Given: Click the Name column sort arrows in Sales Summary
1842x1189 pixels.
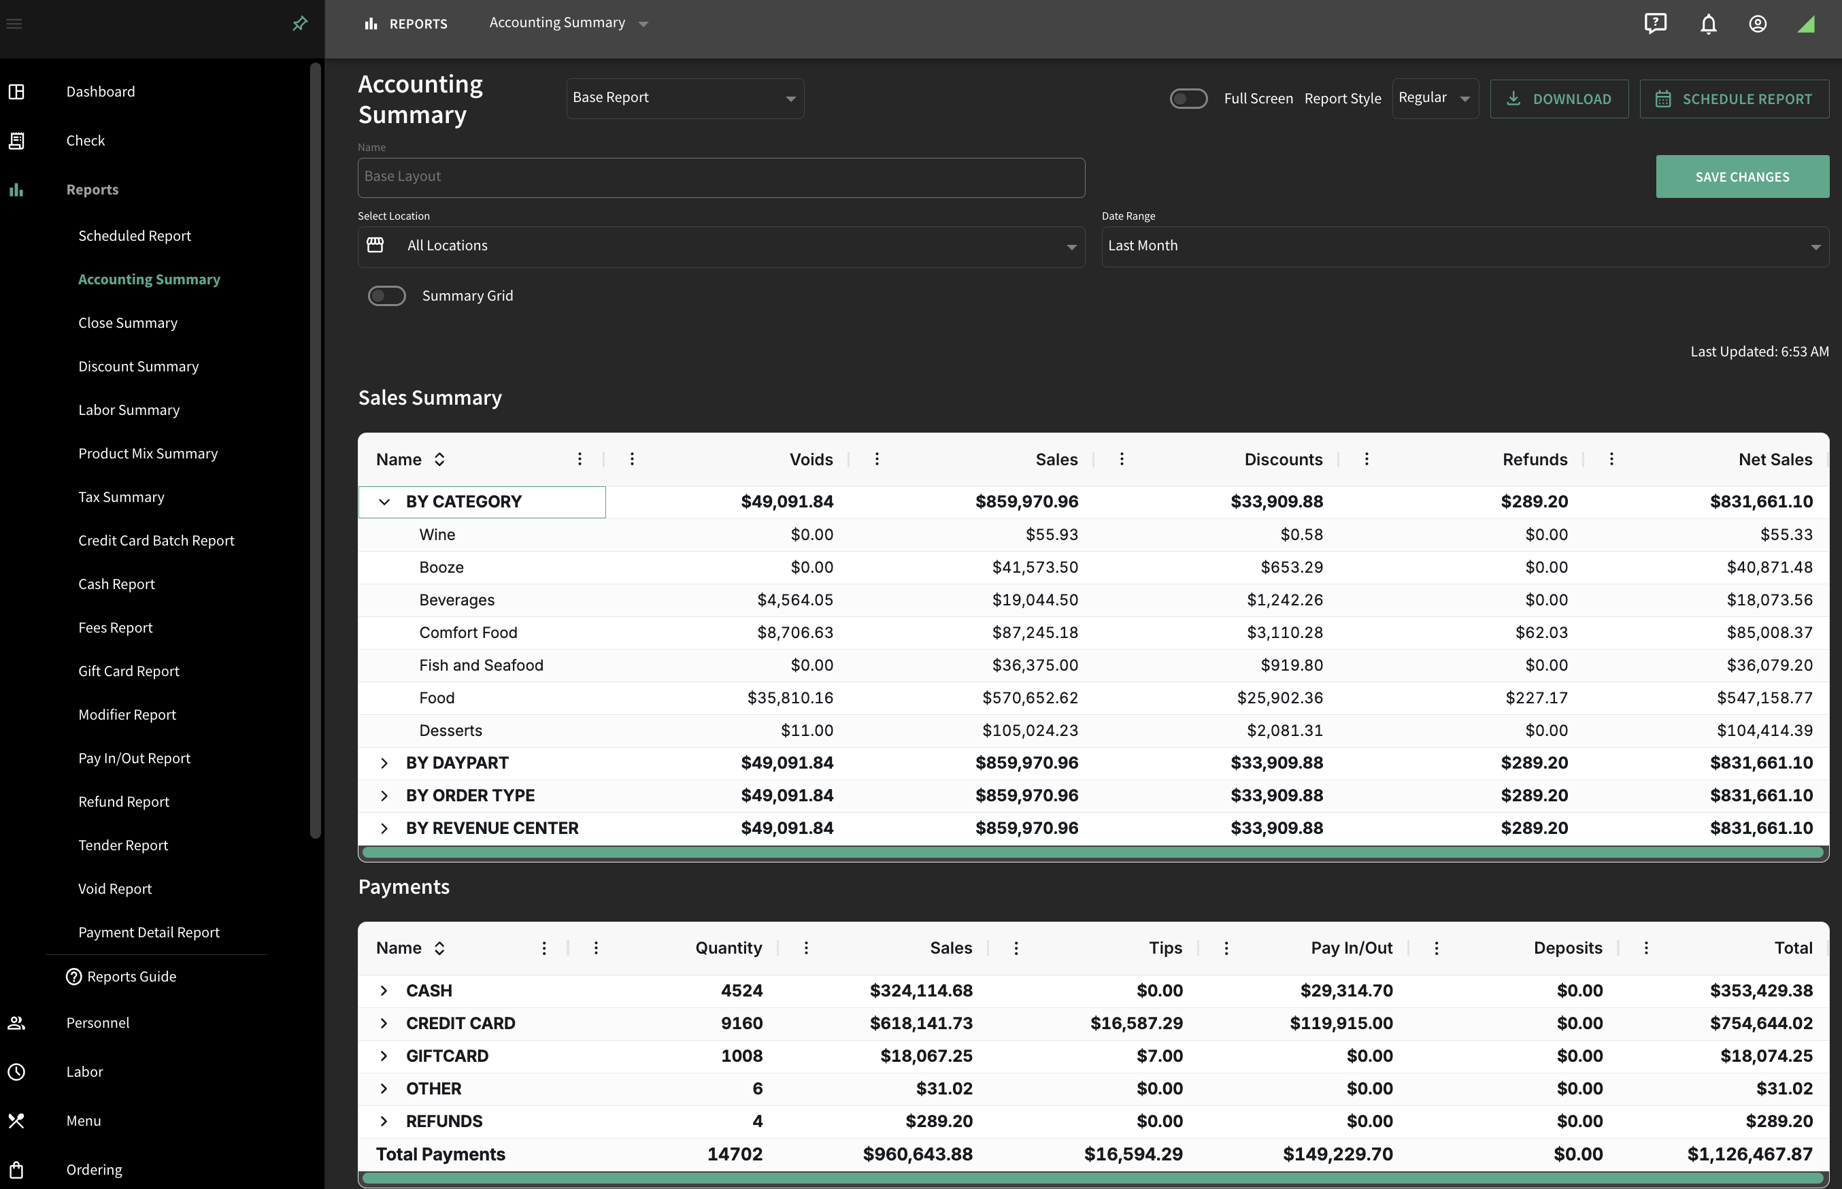Looking at the screenshot, I should coord(439,459).
